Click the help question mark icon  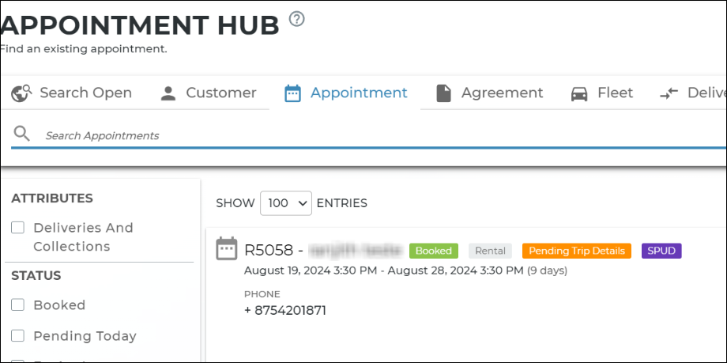[x=296, y=19]
